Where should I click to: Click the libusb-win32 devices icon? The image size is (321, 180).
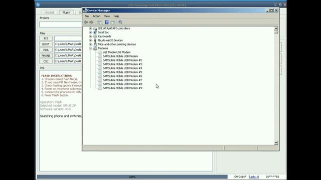[95, 40]
